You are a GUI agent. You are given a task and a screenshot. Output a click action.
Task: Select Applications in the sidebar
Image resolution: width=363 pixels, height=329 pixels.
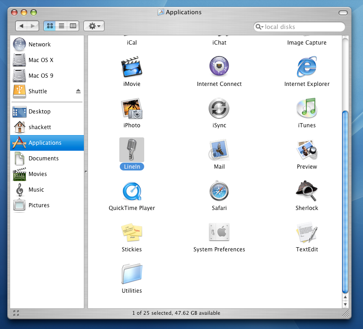pos(47,143)
